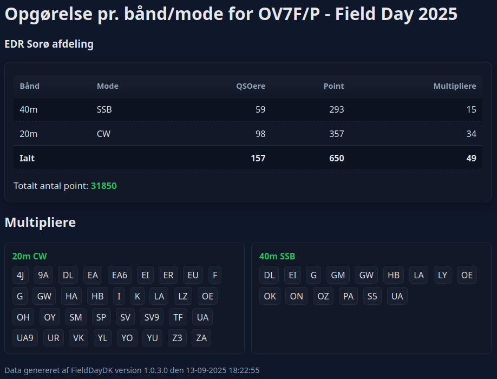Click the VK multiplier badge
497x379 pixels.
79,338
